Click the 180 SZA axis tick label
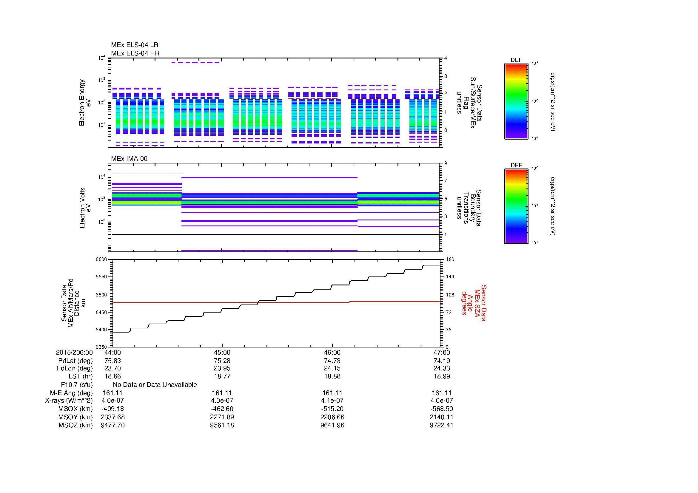Viewport: 698px width, 493px height. [449, 259]
